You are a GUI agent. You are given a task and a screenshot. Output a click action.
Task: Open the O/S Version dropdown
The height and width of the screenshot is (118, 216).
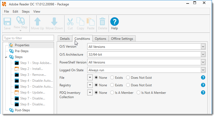(x=203, y=47)
